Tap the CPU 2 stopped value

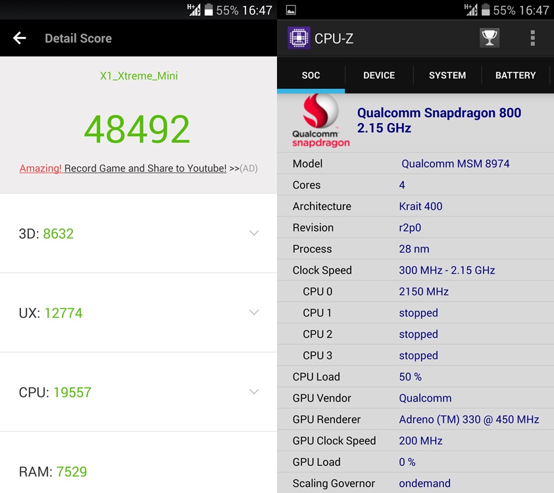point(418,334)
